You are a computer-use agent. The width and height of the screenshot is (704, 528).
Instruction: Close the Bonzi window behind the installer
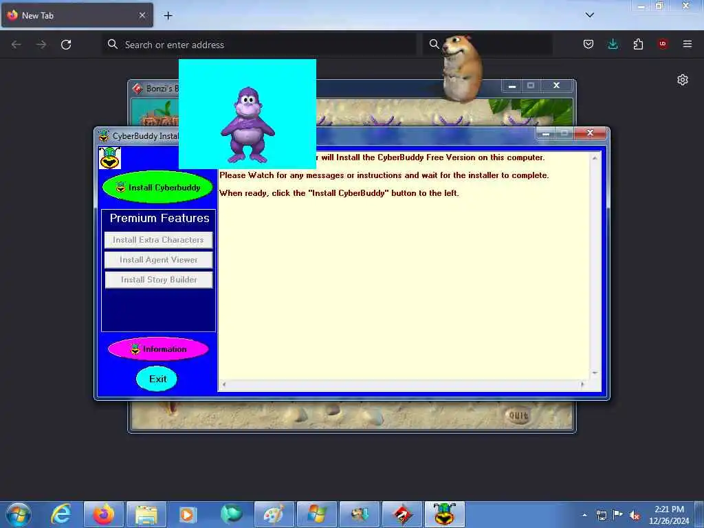(556, 85)
